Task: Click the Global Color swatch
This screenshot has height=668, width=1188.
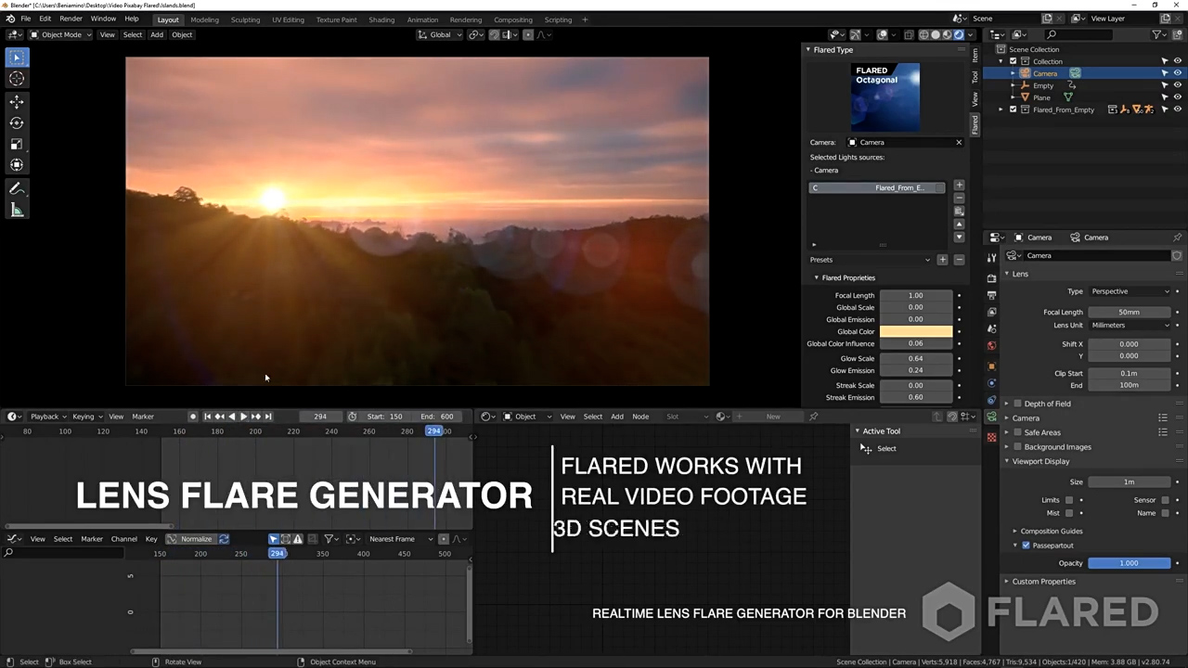Action: [915, 331]
